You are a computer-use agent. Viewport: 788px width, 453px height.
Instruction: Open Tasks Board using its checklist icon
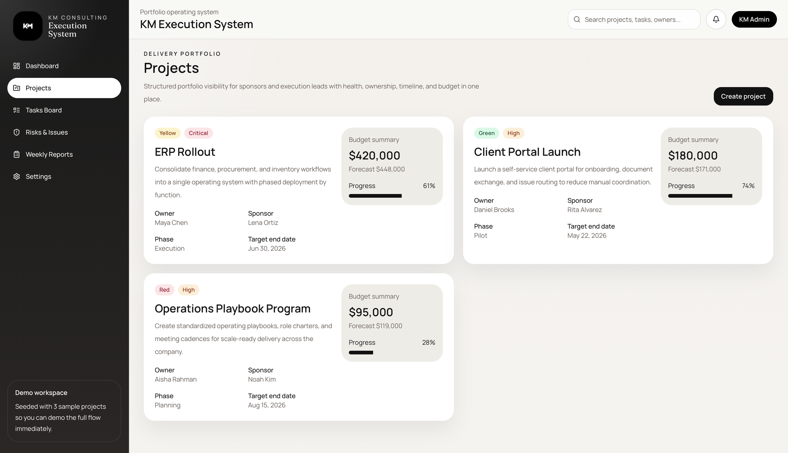click(17, 110)
